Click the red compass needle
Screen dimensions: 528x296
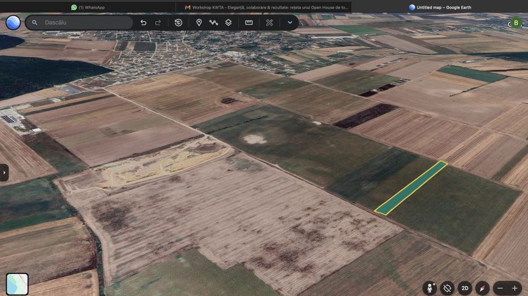(482, 288)
